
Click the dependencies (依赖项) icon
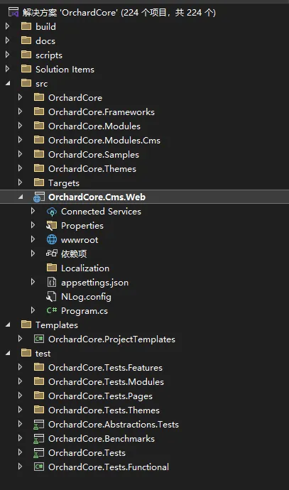pos(52,254)
